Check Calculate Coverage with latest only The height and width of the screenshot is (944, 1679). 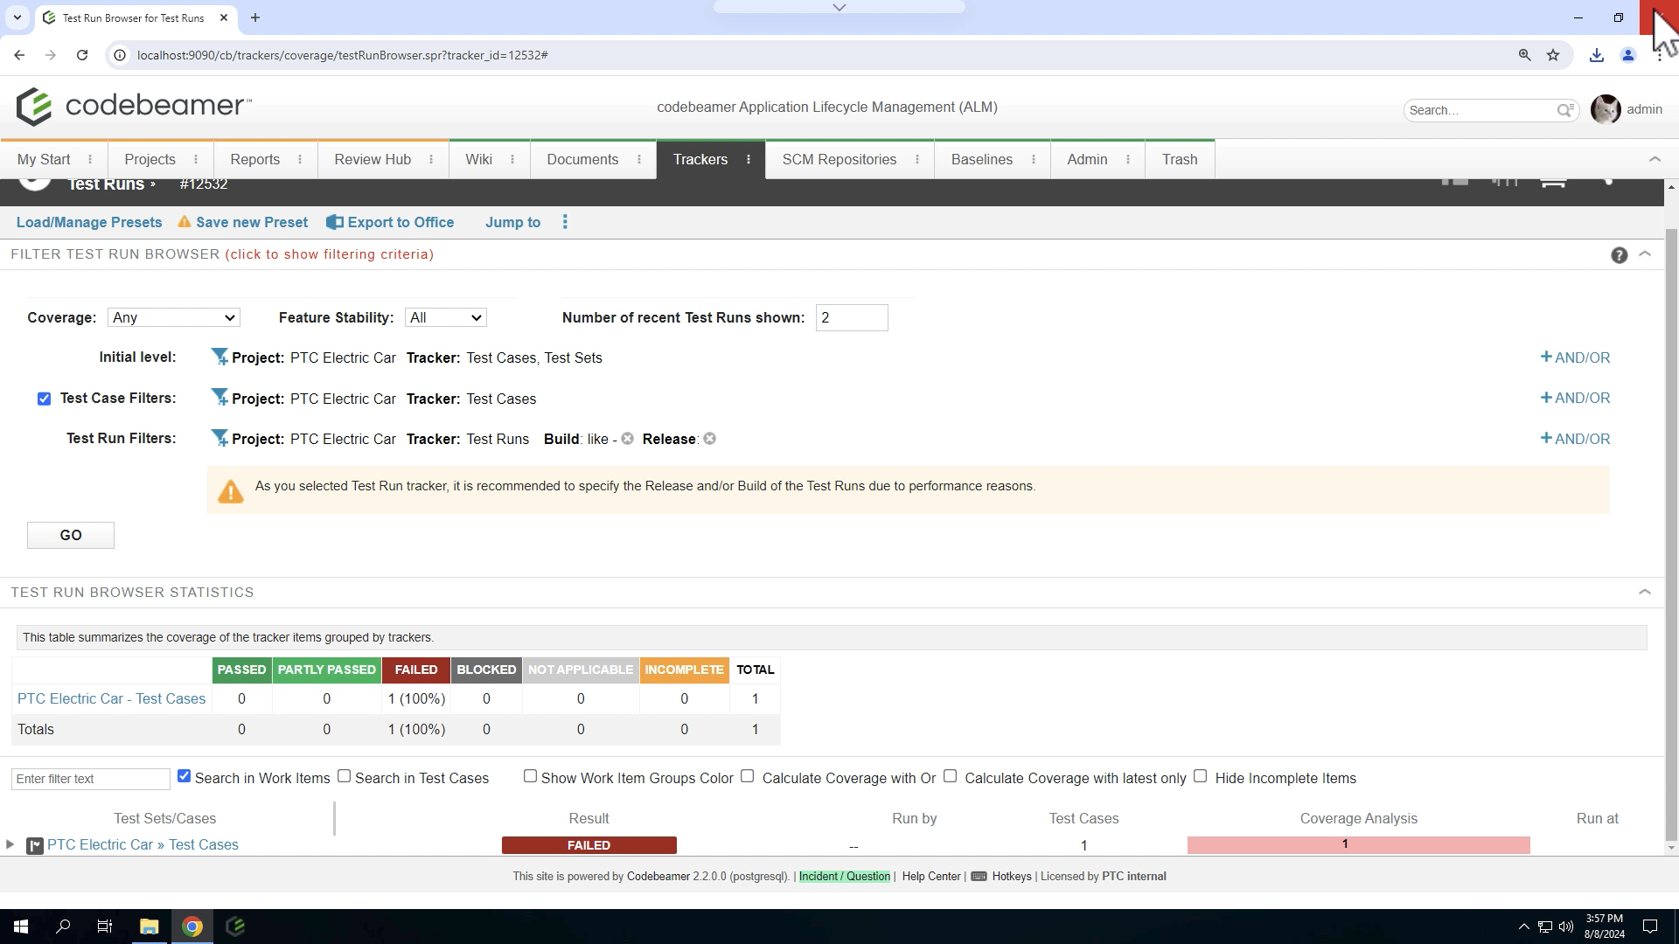click(x=951, y=776)
